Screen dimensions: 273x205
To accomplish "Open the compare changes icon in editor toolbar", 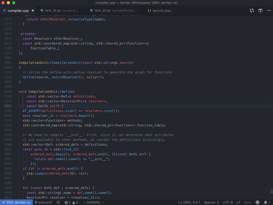I will tap(252, 10).
